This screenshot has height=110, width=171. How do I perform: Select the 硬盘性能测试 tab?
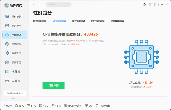click(117, 21)
